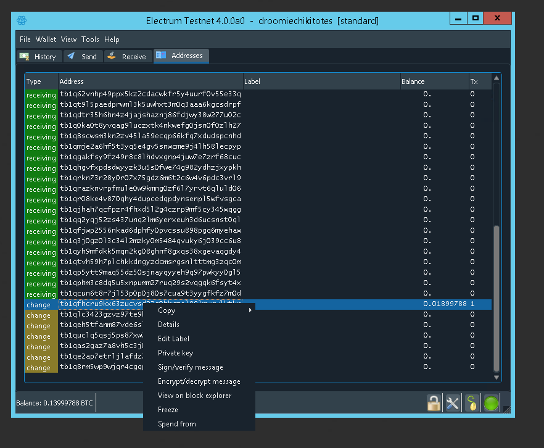The height and width of the screenshot is (448, 544).
Task: Select address starting with tb1q8scwsm3kn2zv
Action: click(x=150, y=136)
